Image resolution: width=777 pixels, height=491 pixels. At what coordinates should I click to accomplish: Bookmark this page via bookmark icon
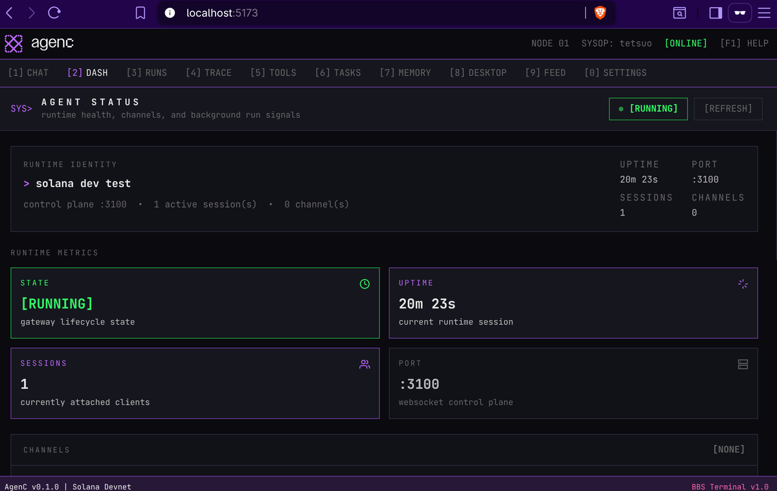[x=141, y=13]
